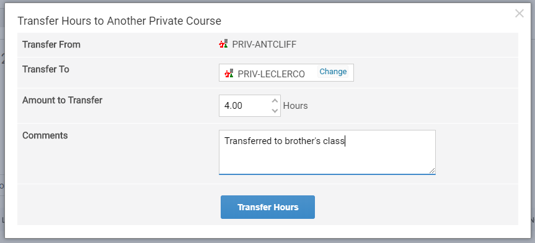Click the Transfer From label
The image size is (535, 243).
click(x=51, y=45)
